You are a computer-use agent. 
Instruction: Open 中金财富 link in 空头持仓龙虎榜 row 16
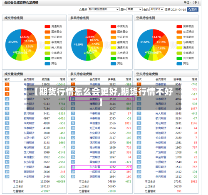(161, 157)
